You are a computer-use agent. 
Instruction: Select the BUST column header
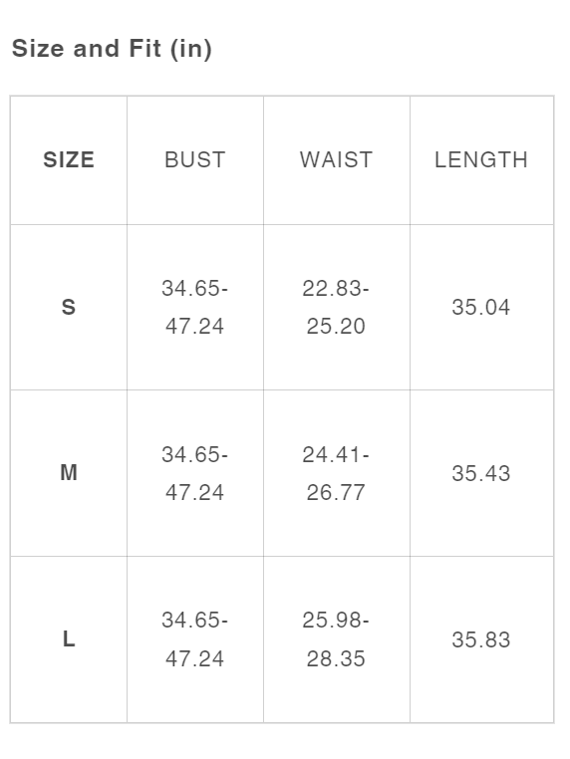[195, 159]
